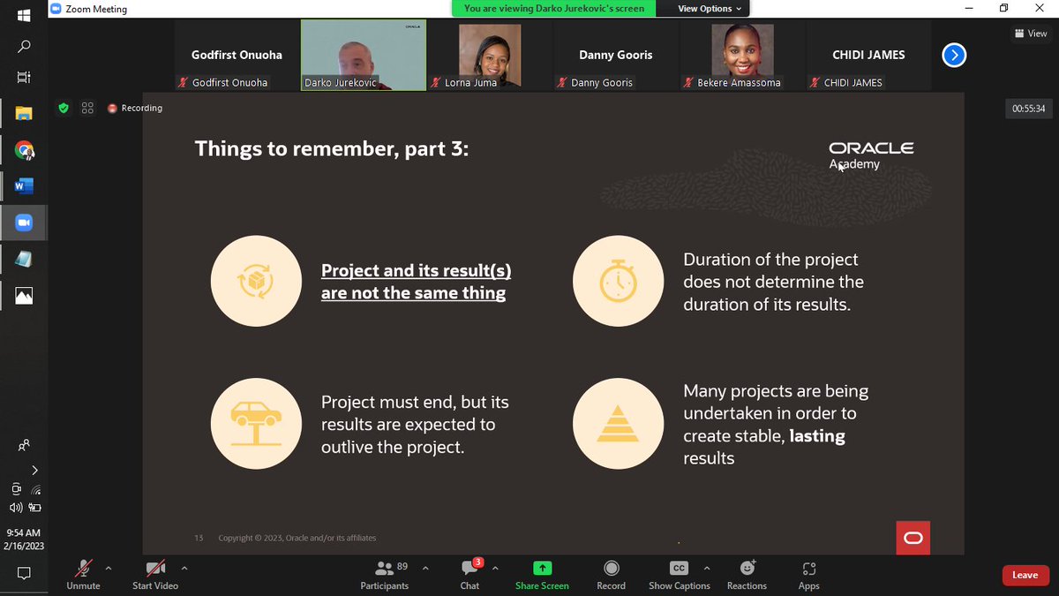Select Bekere Amassoma's video thumbnail
The width and height of the screenshot is (1059, 596).
[742, 56]
